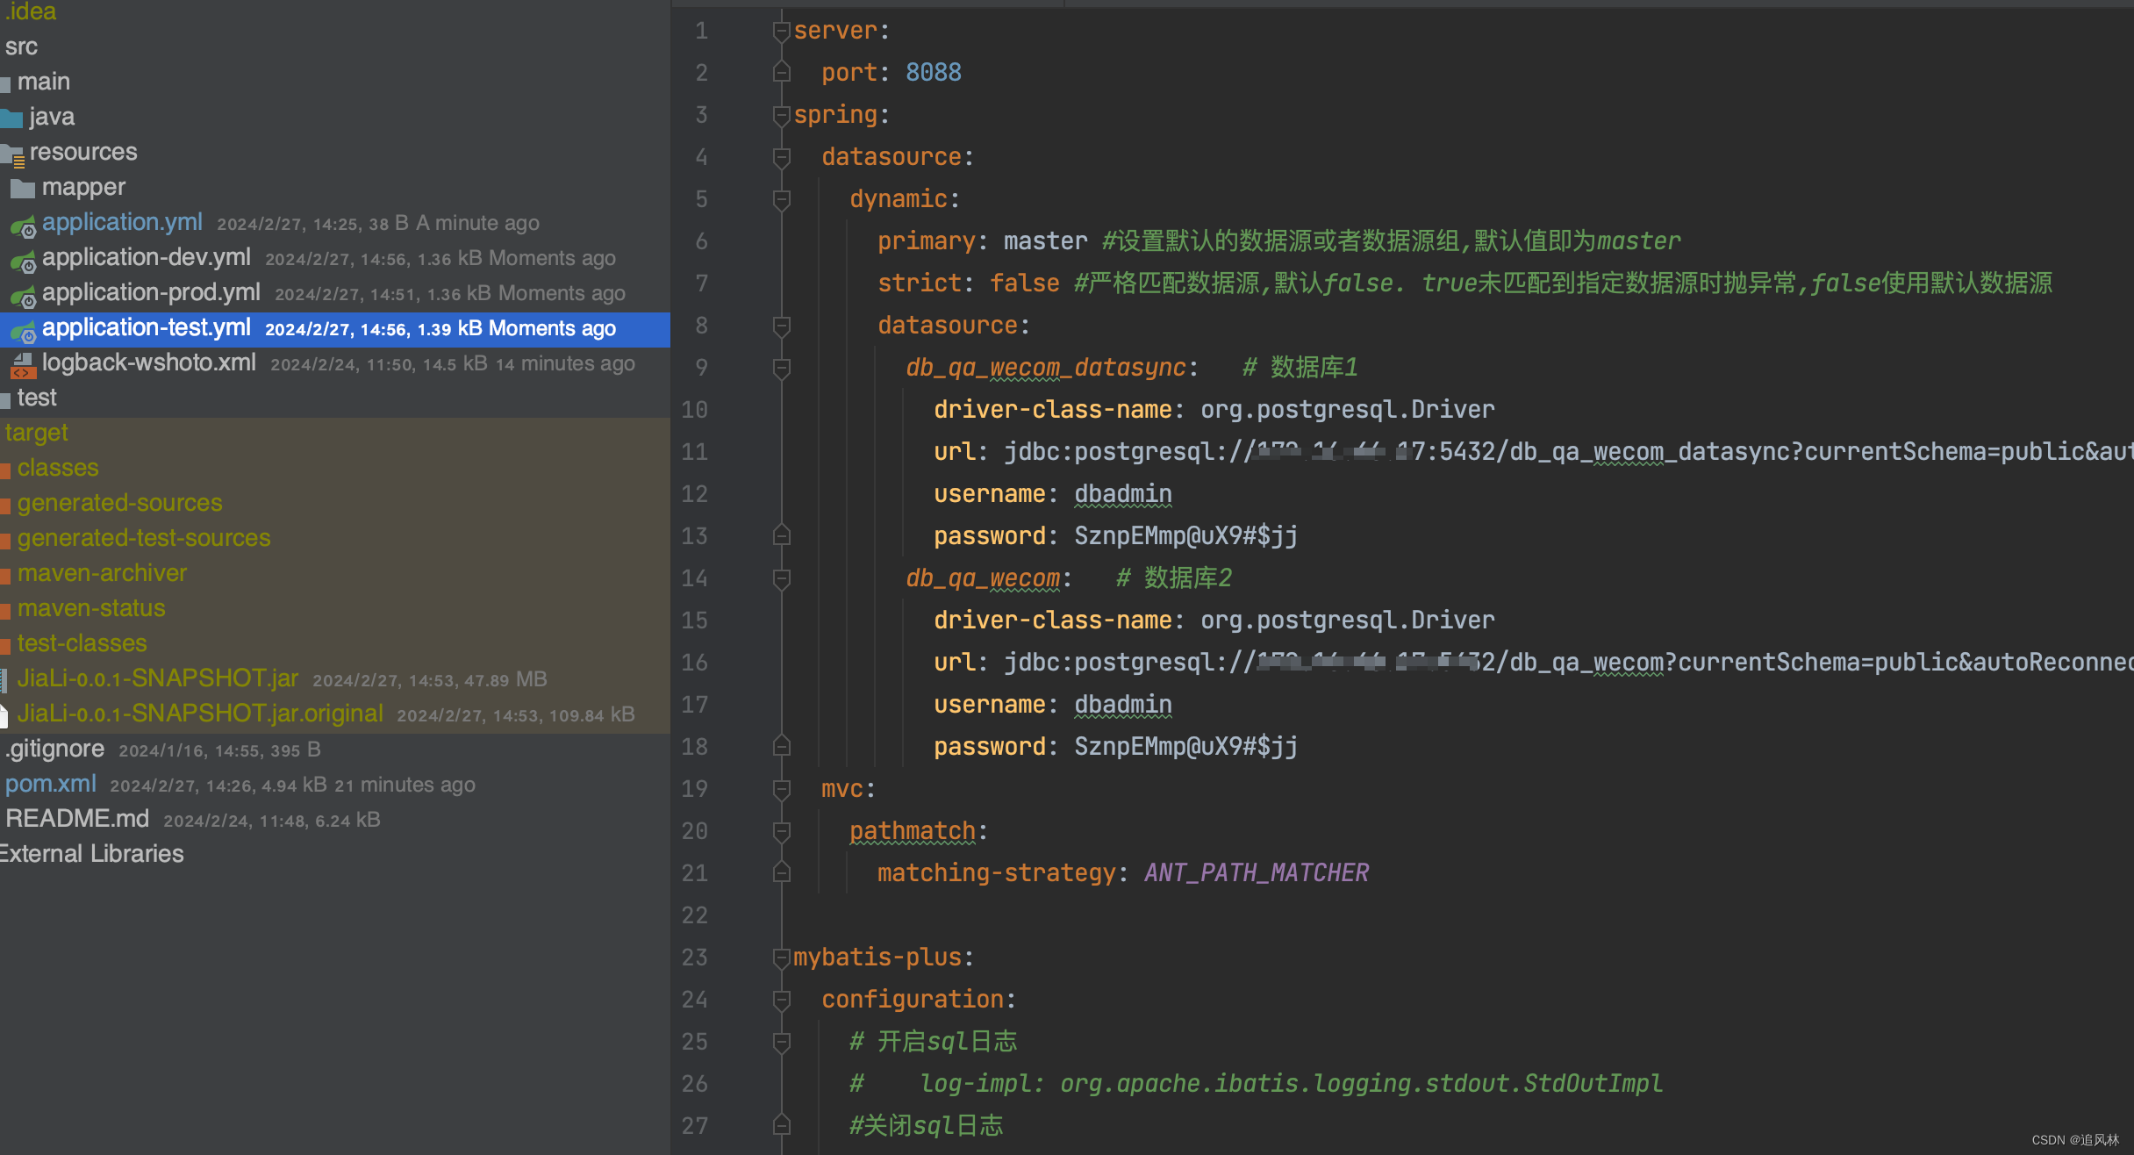
Task: Click the jdbc url on line 11
Action: point(1569,452)
